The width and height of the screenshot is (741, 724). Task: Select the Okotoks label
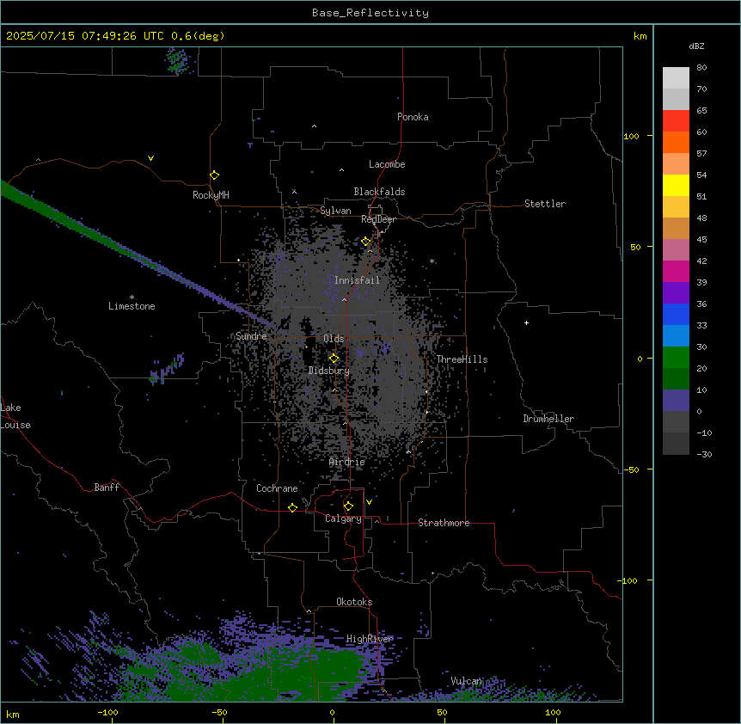(x=354, y=602)
